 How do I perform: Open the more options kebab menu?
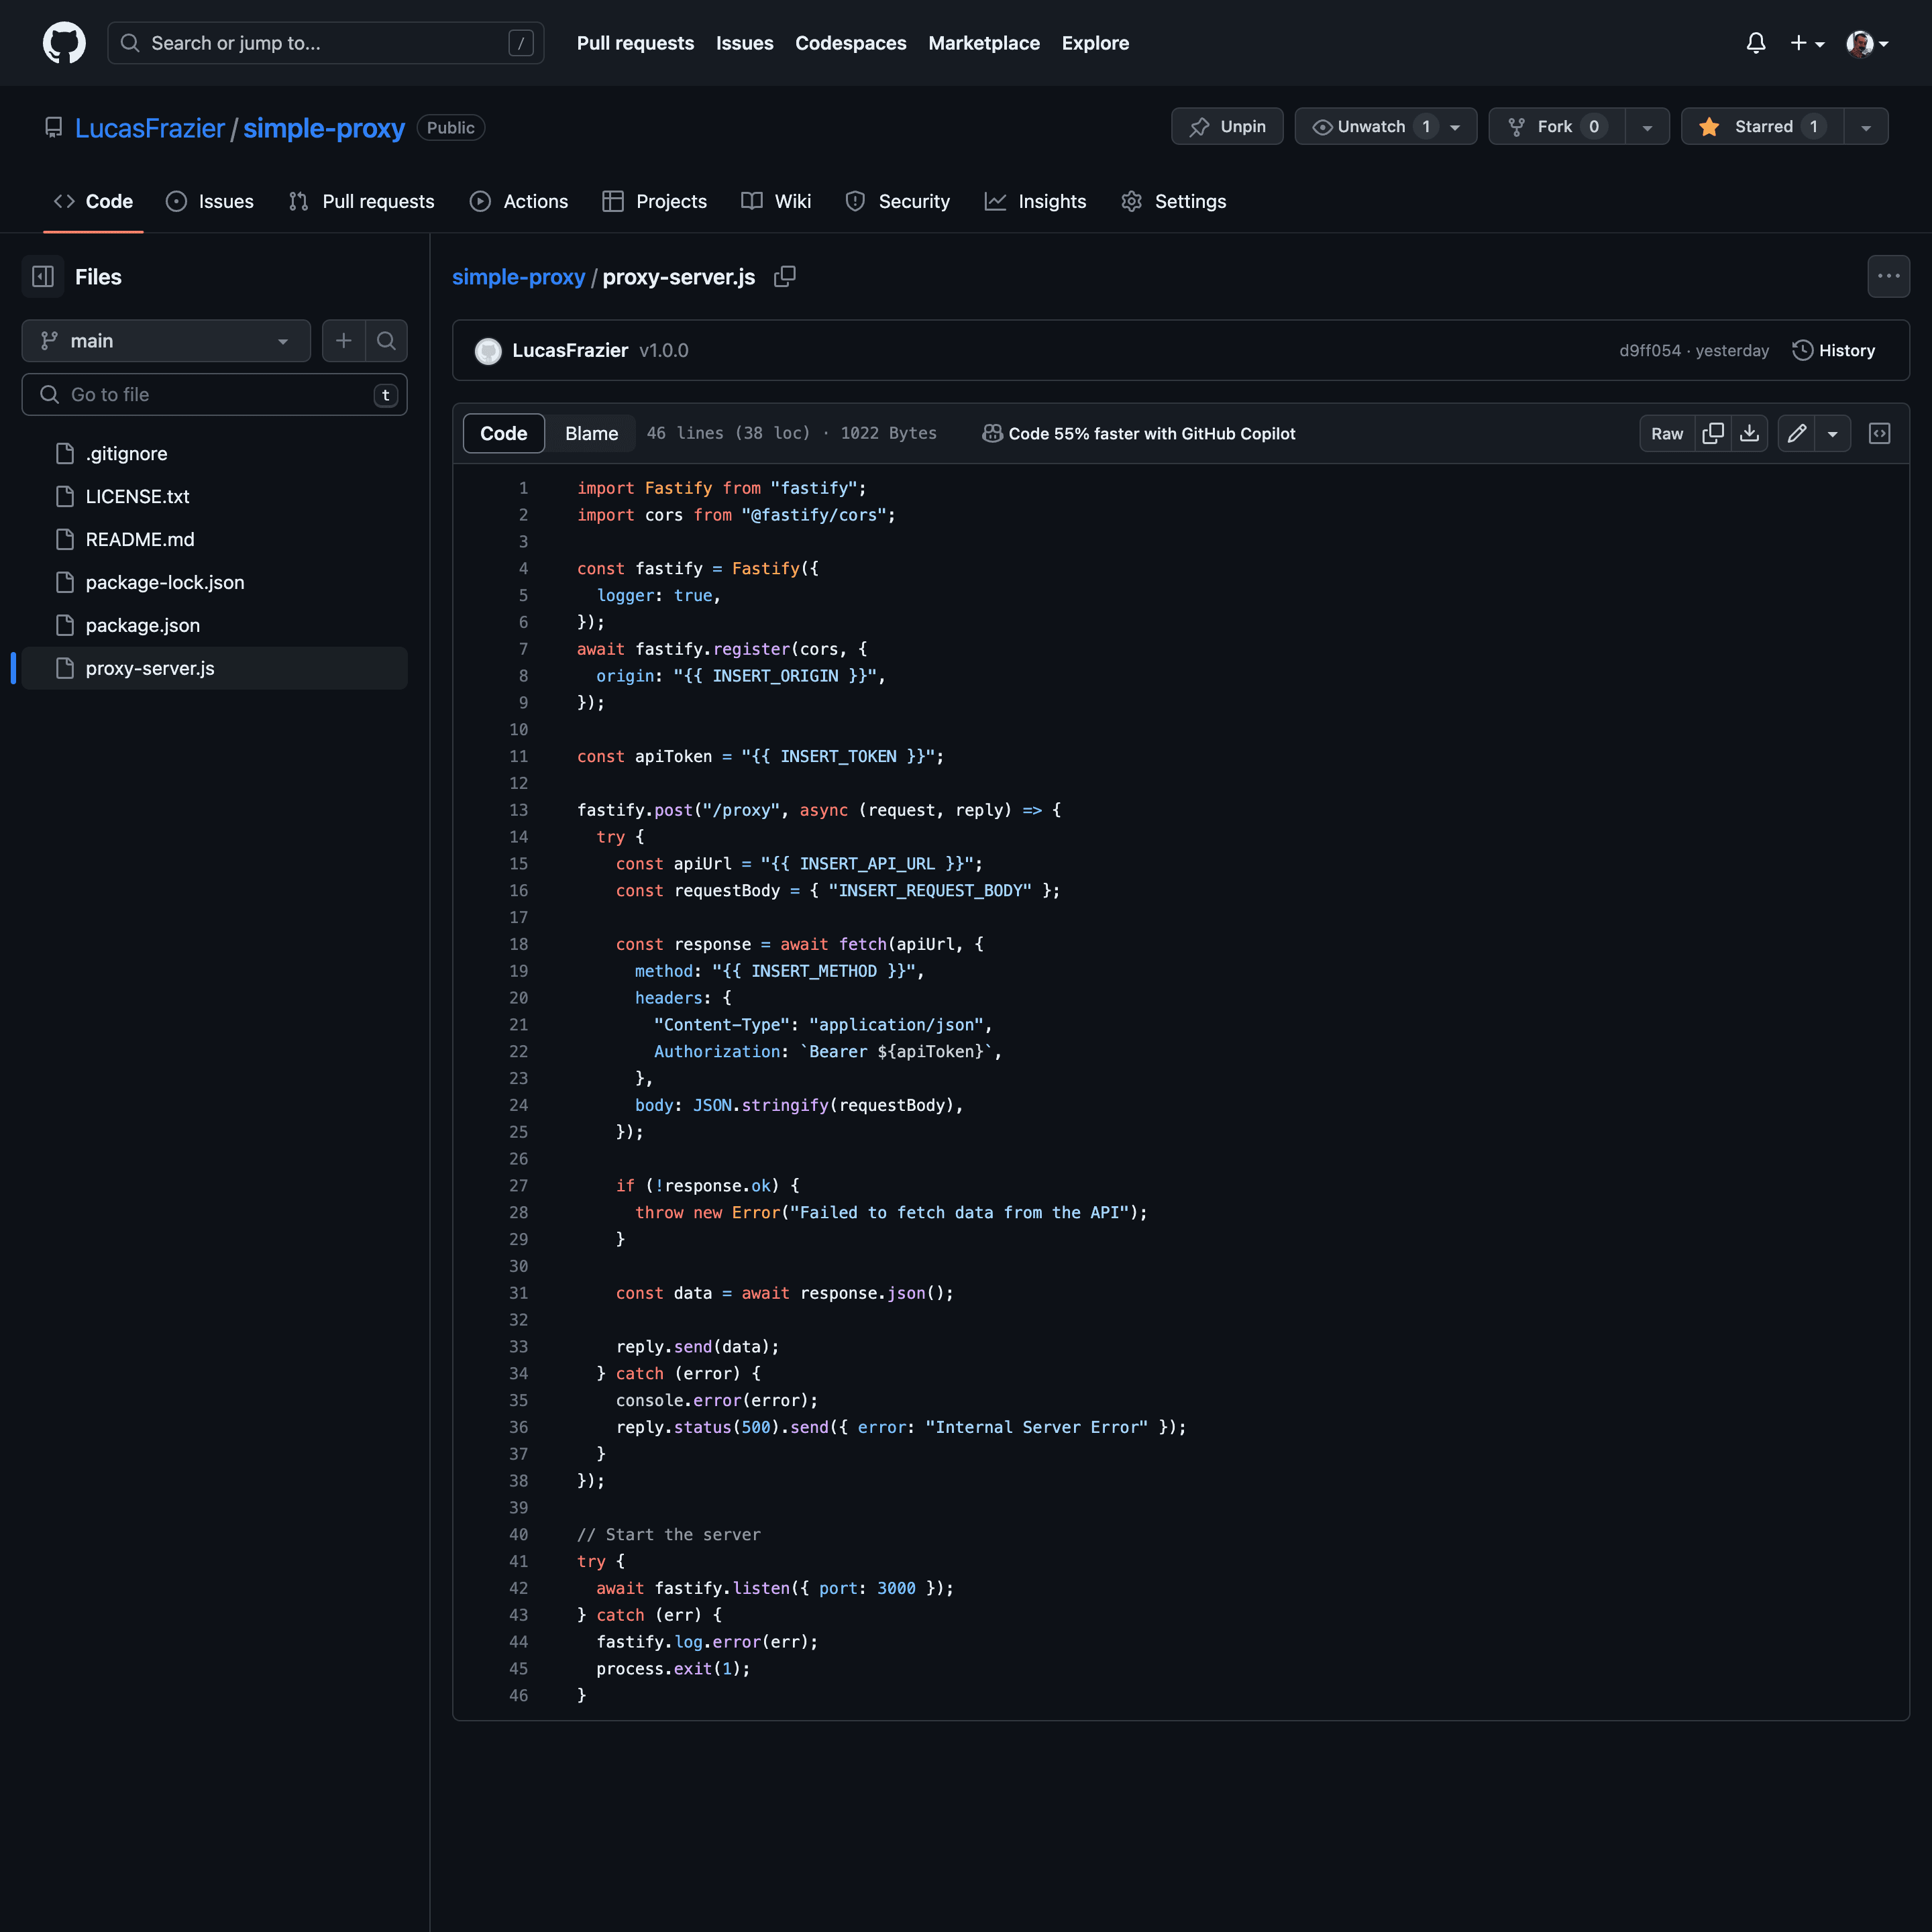pyautogui.click(x=1889, y=276)
